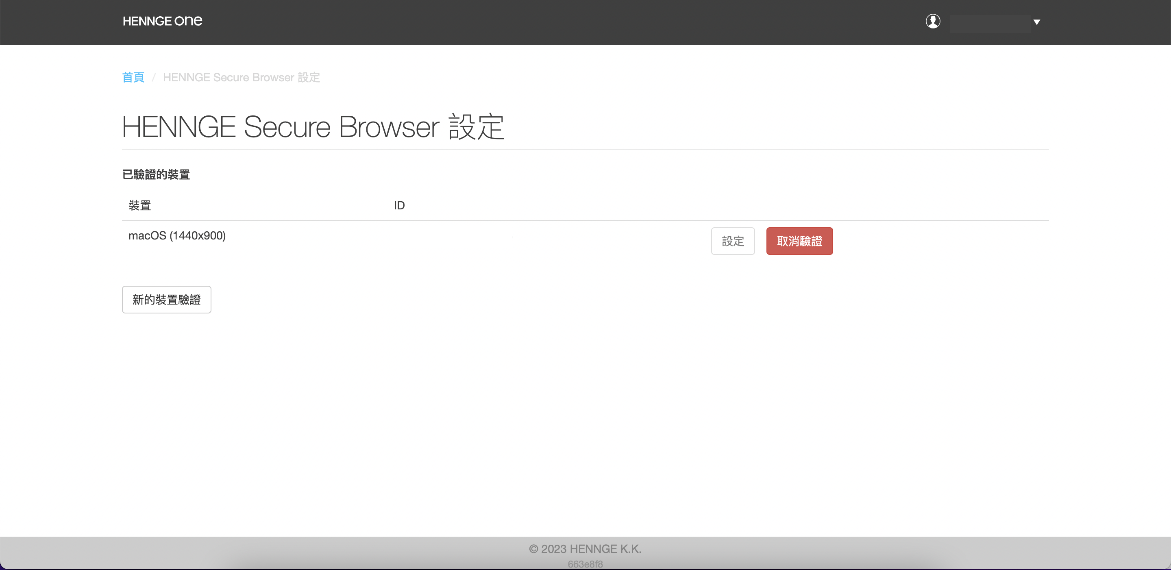This screenshot has width=1171, height=570.
Task: Open 設定 for the macOS device
Action: coord(733,241)
